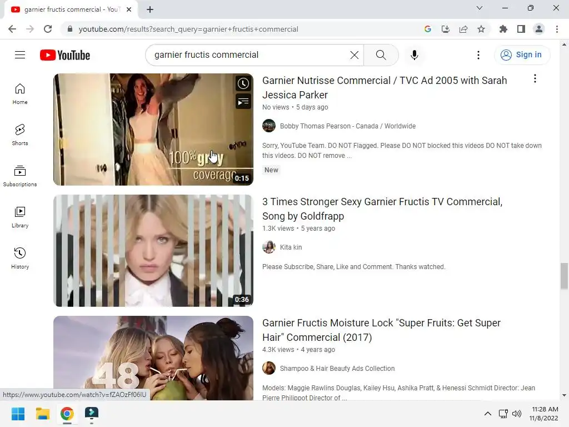Screen dimensions: 569x427
Task: Open the Garnier Nutrisse Commercial title link
Action: pos(385,87)
